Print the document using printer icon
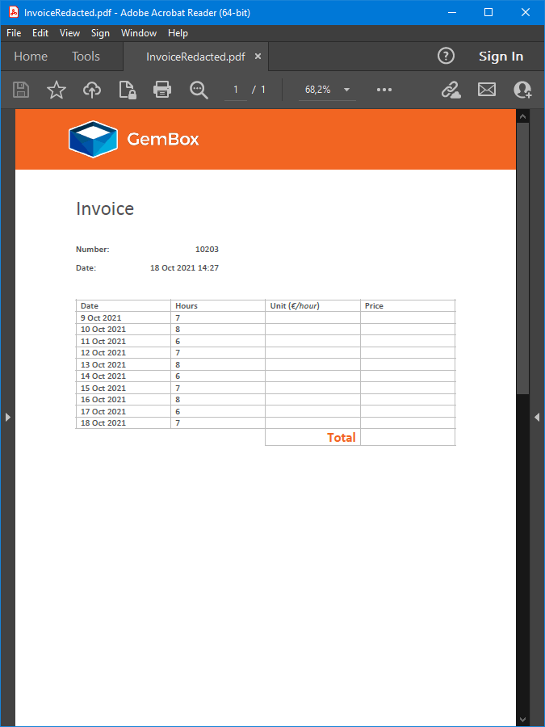The width and height of the screenshot is (545, 727). [162, 90]
